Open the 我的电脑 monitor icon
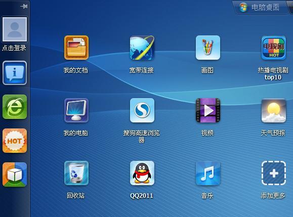The height and width of the screenshot is (217, 293). tap(76, 110)
